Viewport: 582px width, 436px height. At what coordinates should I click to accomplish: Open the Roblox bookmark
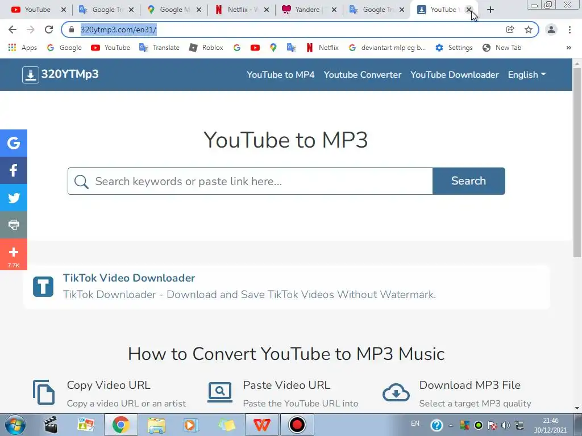206,48
